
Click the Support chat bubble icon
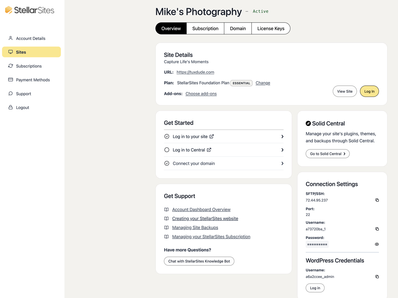10,94
